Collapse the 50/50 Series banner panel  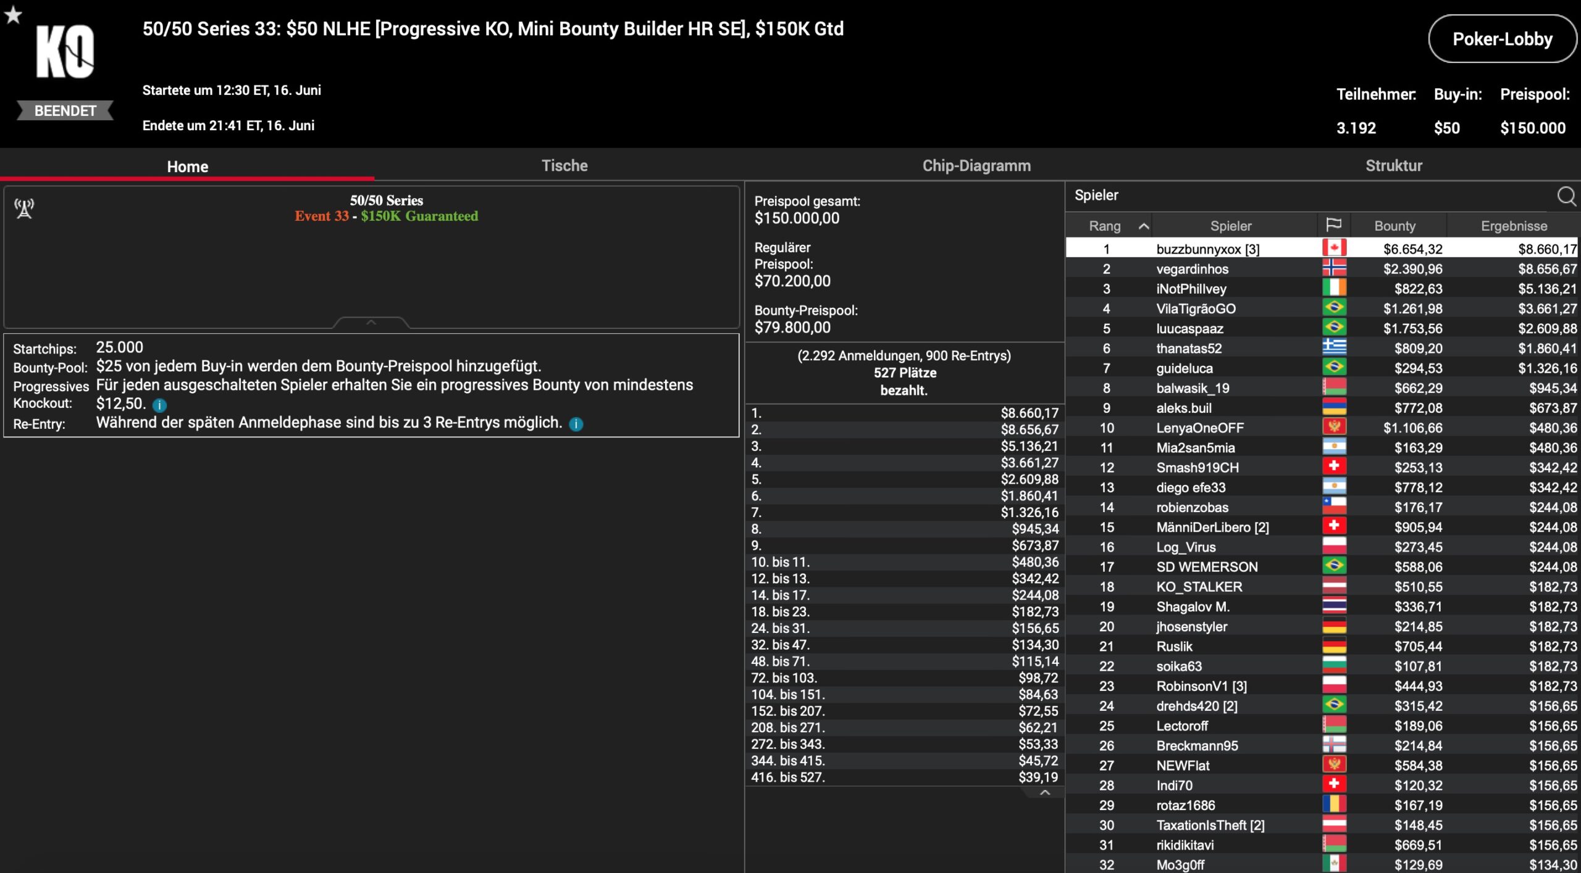371,322
